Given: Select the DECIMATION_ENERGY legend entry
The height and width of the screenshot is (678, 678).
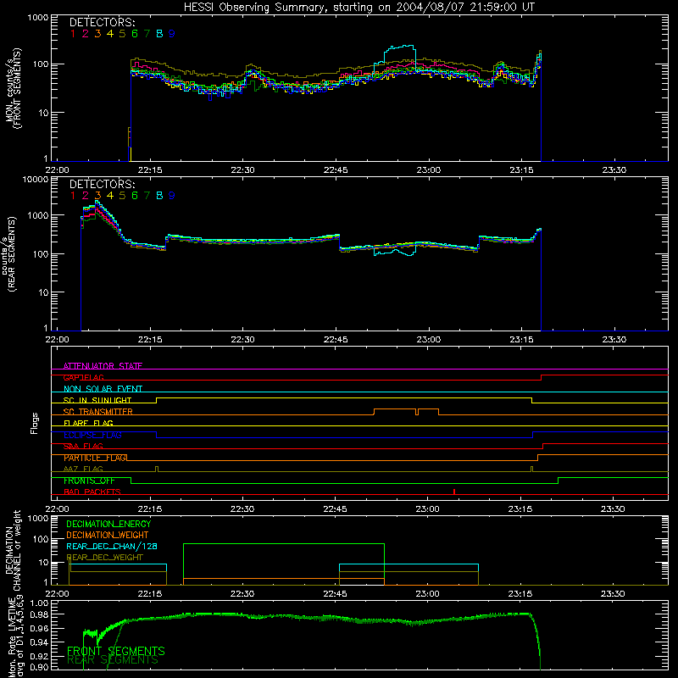Looking at the screenshot, I should point(108,524).
